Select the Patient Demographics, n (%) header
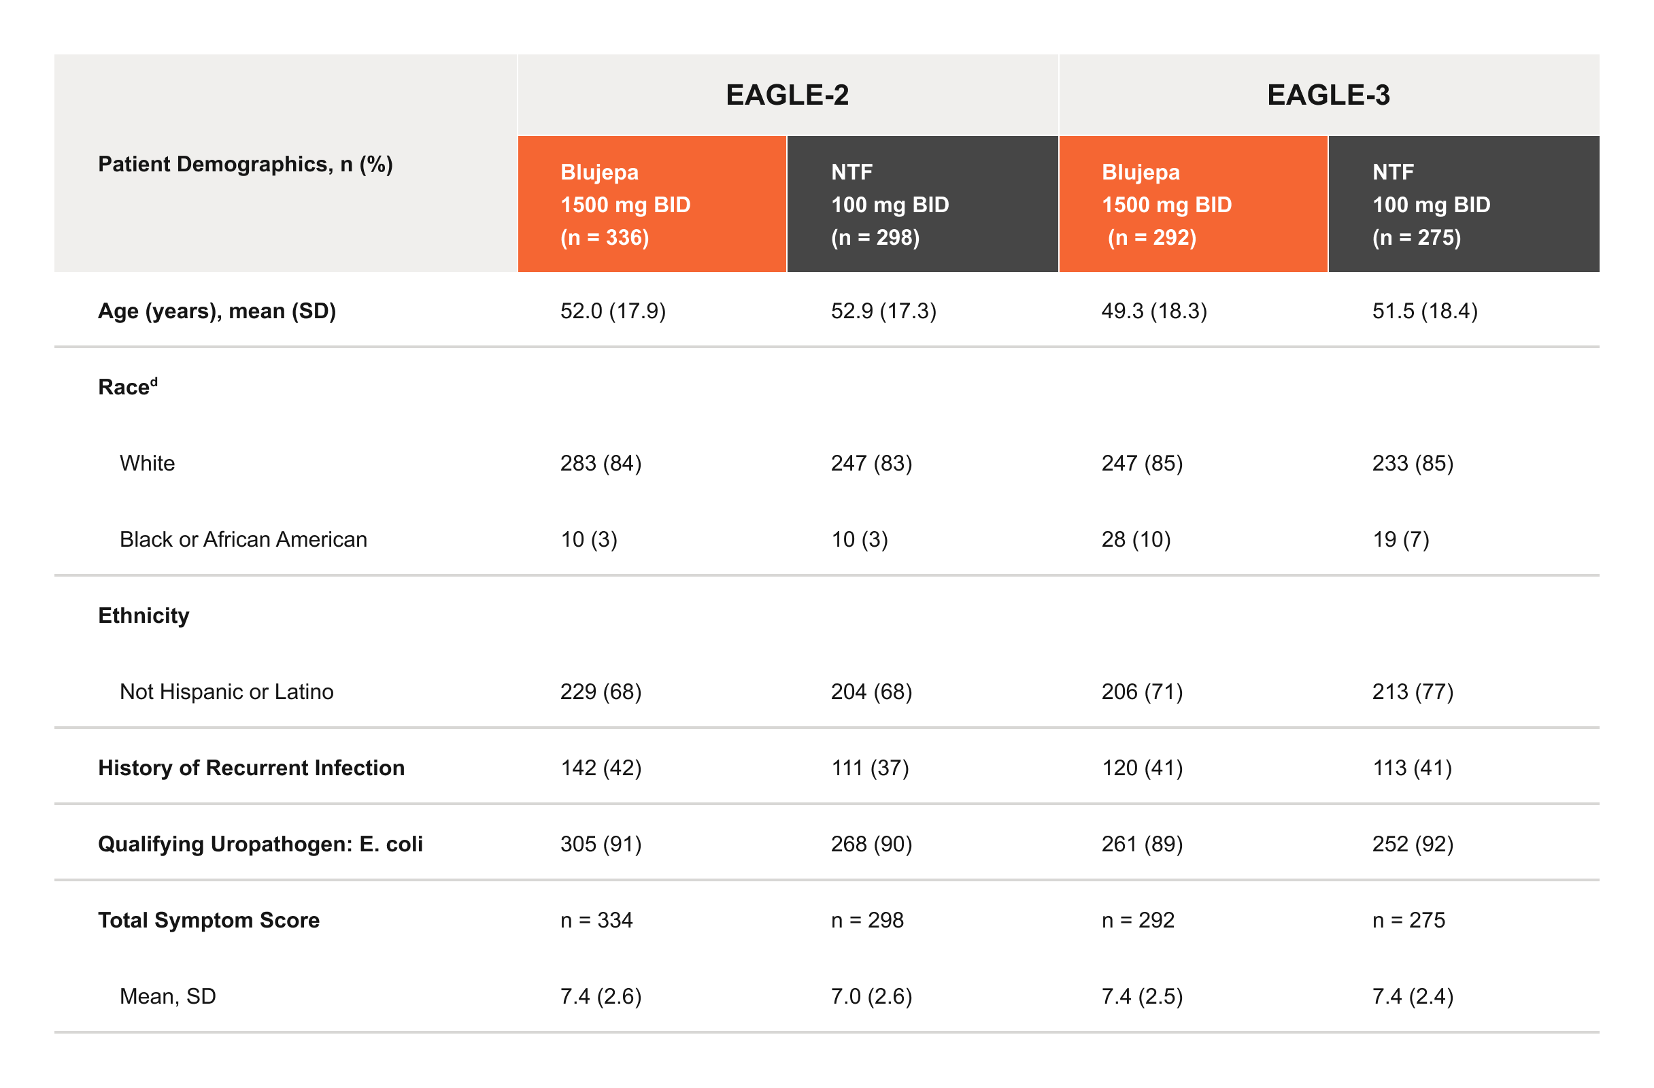This screenshot has height=1088, width=1654. pyautogui.click(x=246, y=165)
